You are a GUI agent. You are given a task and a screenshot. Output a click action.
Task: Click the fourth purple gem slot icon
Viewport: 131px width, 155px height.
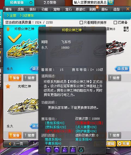73,150
